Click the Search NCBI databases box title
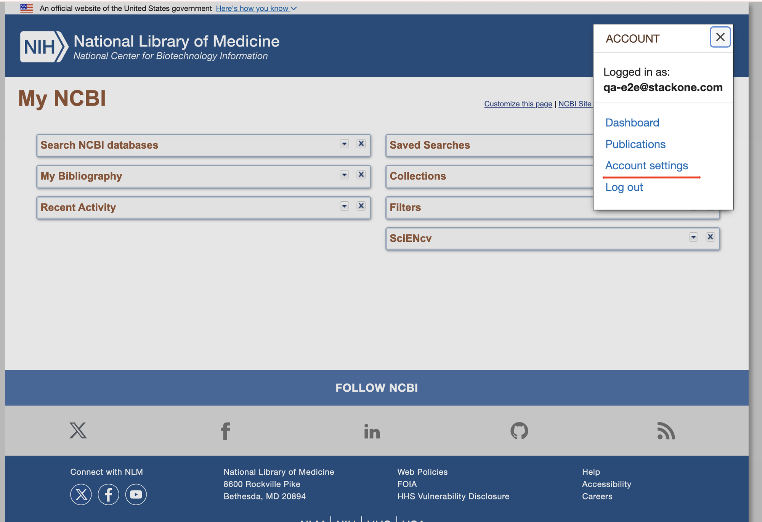 (99, 145)
